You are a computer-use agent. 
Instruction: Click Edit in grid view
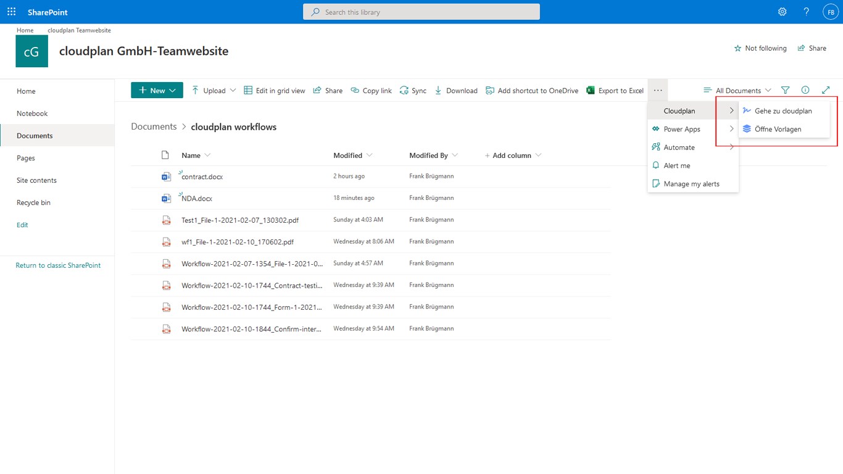(x=275, y=90)
